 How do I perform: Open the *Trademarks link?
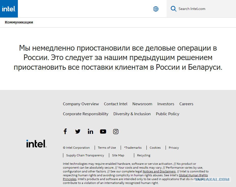coord(133,148)
